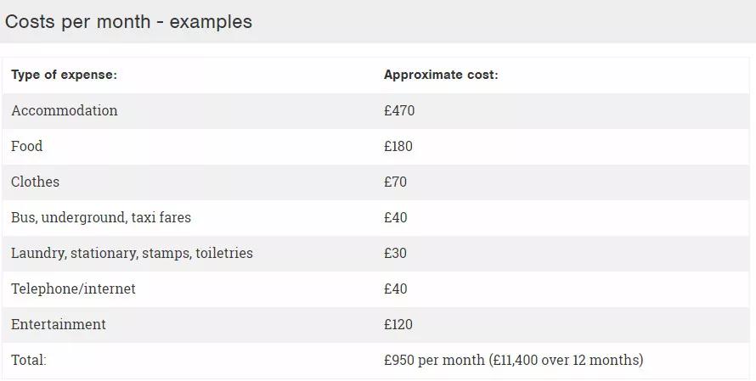756x381 pixels.
Task: Click the £180 food cost value
Action: coord(398,146)
